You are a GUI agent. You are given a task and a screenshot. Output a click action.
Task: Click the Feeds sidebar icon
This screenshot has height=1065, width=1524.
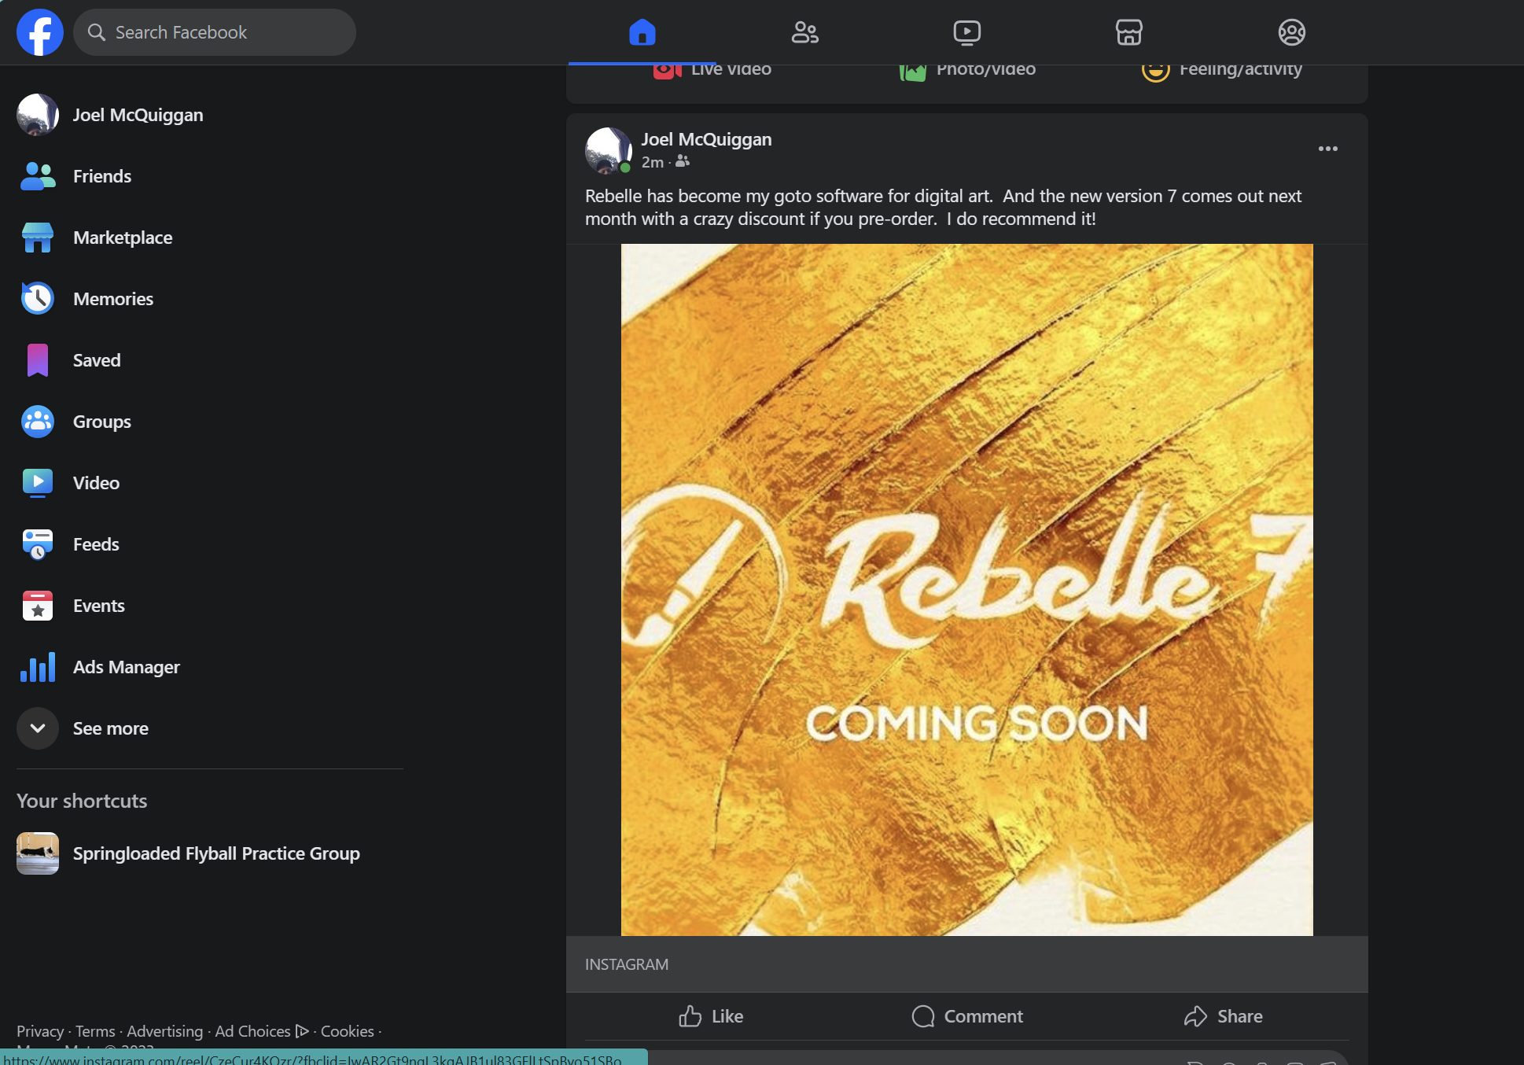click(38, 544)
